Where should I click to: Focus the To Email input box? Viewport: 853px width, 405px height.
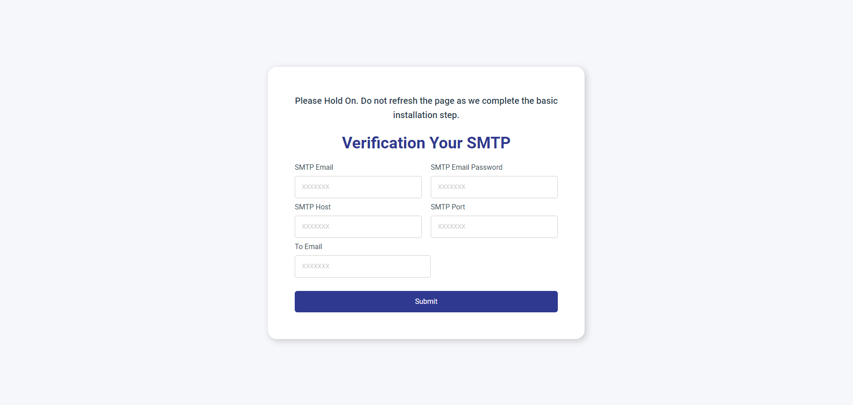click(x=363, y=266)
